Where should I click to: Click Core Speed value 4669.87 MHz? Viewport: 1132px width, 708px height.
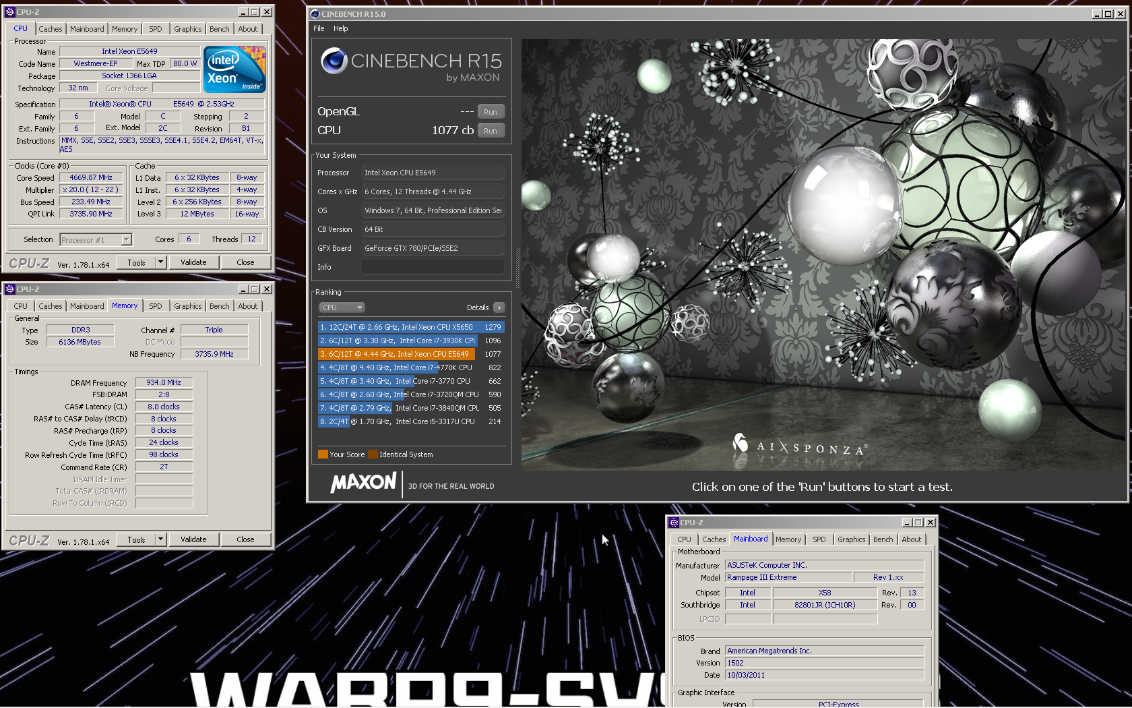(x=91, y=178)
